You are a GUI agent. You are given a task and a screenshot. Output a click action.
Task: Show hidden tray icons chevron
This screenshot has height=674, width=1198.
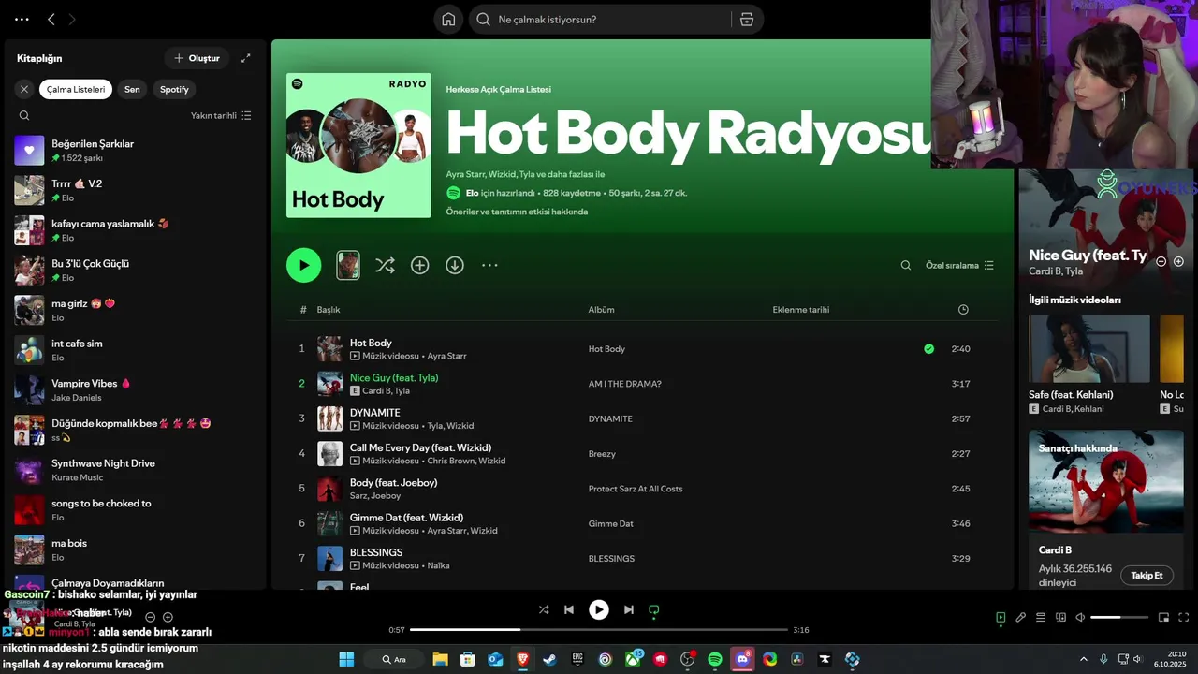[x=1084, y=659]
